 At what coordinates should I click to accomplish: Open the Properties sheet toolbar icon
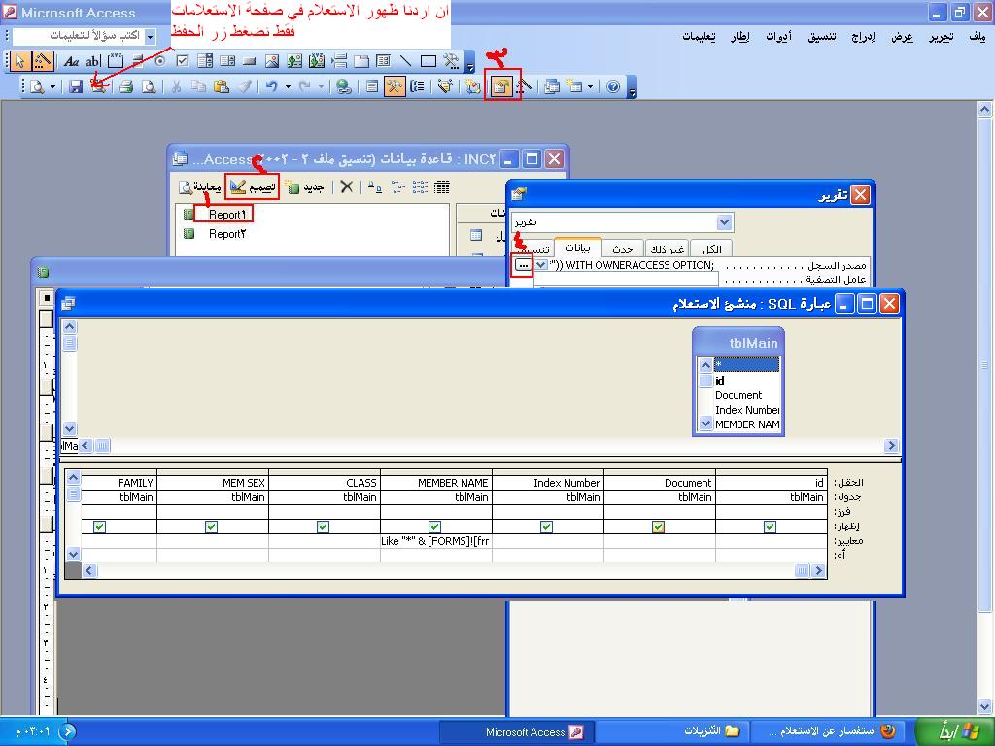(500, 86)
